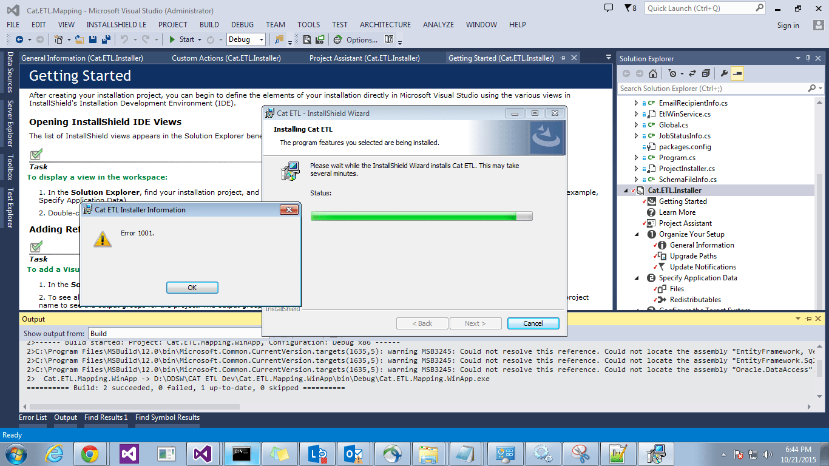Open the Data Sources side tab

[10, 72]
